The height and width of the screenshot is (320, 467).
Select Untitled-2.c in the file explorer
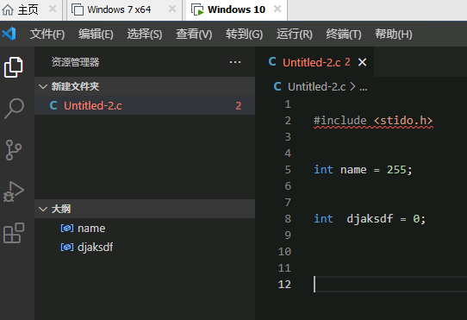click(145, 105)
